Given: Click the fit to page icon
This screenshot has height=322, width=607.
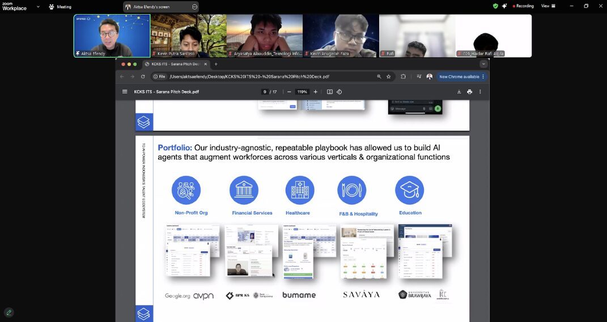Looking at the screenshot, I should tap(329, 92).
